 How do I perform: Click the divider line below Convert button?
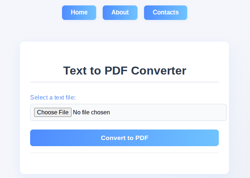pos(124,153)
